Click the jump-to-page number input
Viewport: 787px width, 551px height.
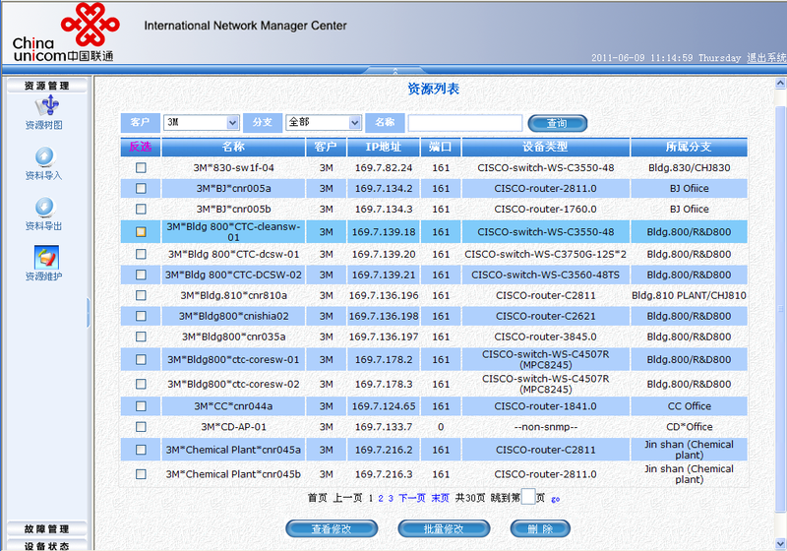pyautogui.click(x=528, y=497)
